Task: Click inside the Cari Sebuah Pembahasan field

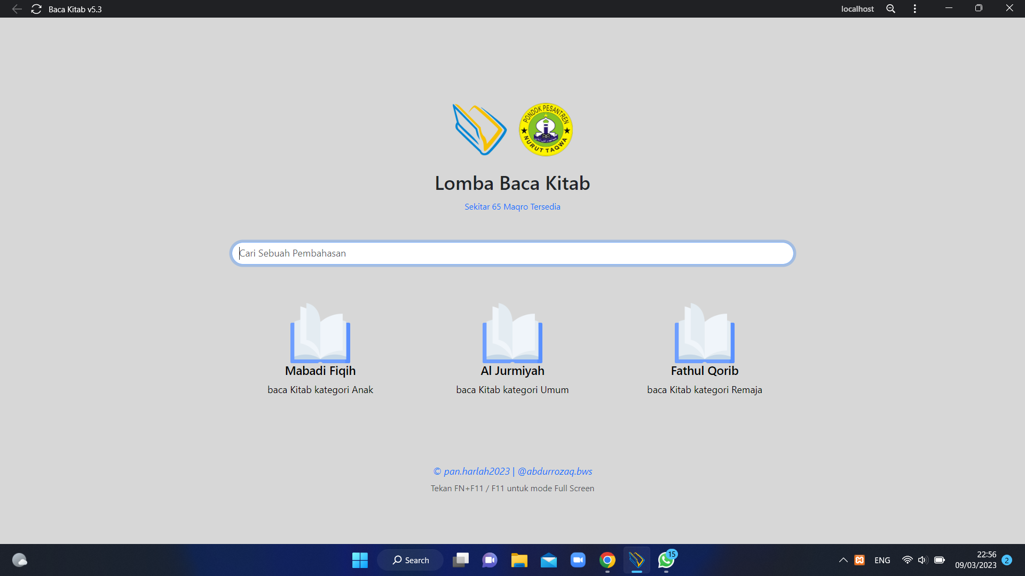Action: pos(512,253)
